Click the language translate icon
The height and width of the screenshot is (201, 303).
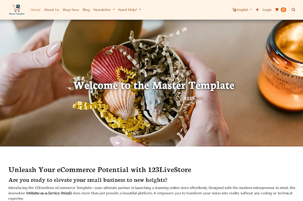click(x=234, y=10)
